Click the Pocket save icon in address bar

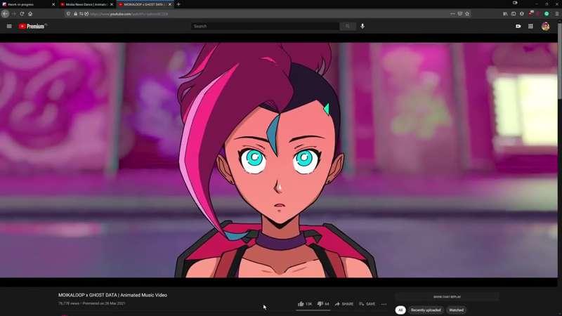460,13
